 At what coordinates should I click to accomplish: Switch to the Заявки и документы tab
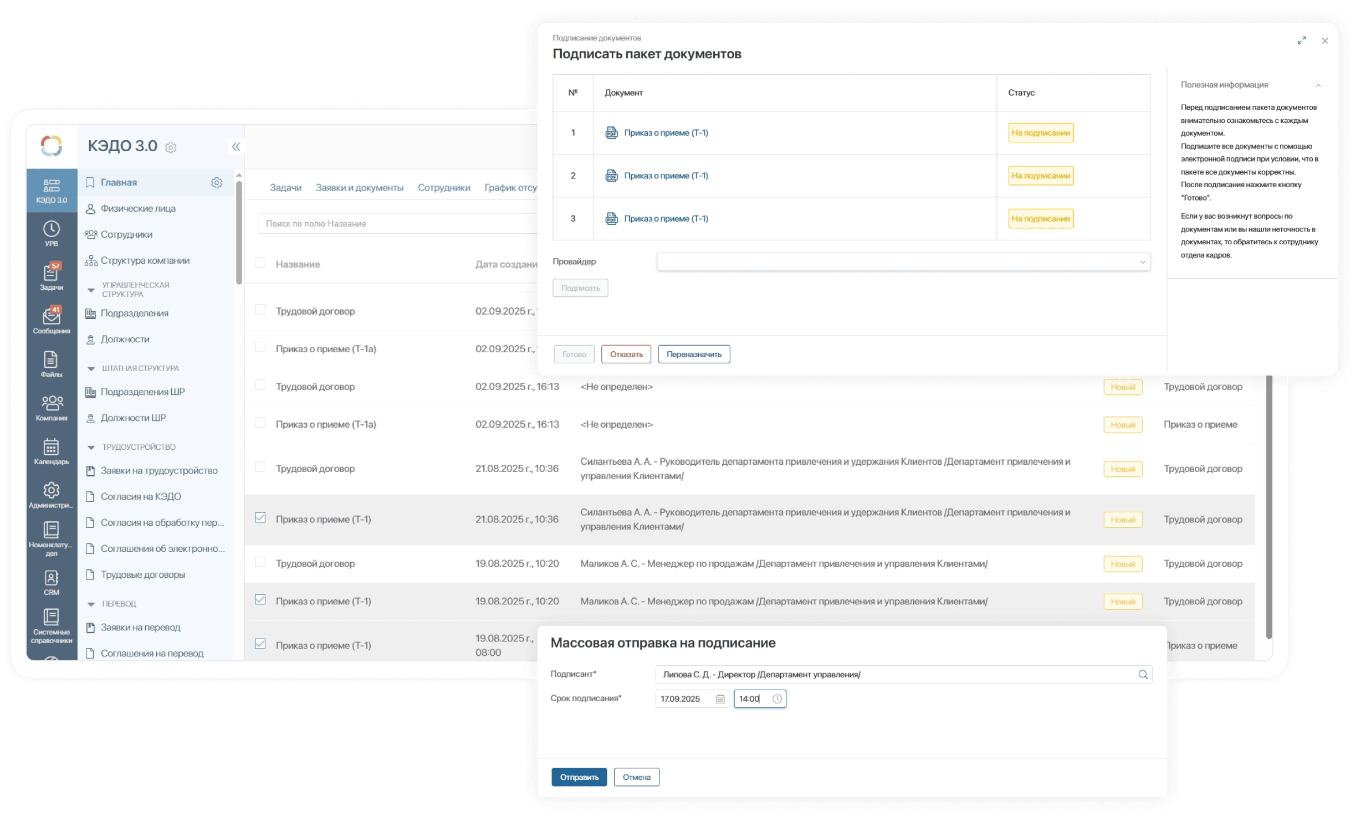pos(359,188)
